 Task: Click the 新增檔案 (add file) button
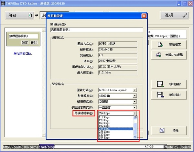(169, 45)
